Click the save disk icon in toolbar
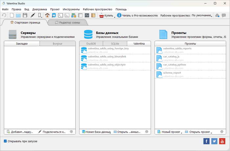This screenshot has width=230, height=151. [25, 15]
